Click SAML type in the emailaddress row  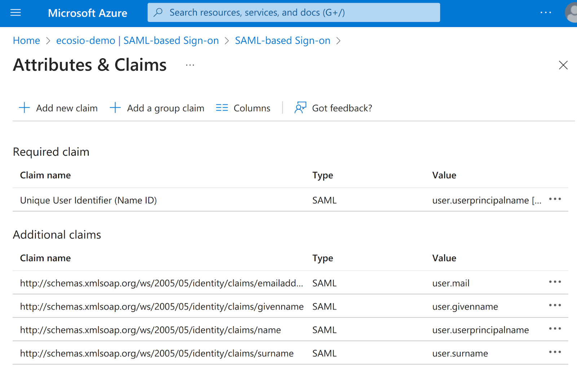(325, 283)
